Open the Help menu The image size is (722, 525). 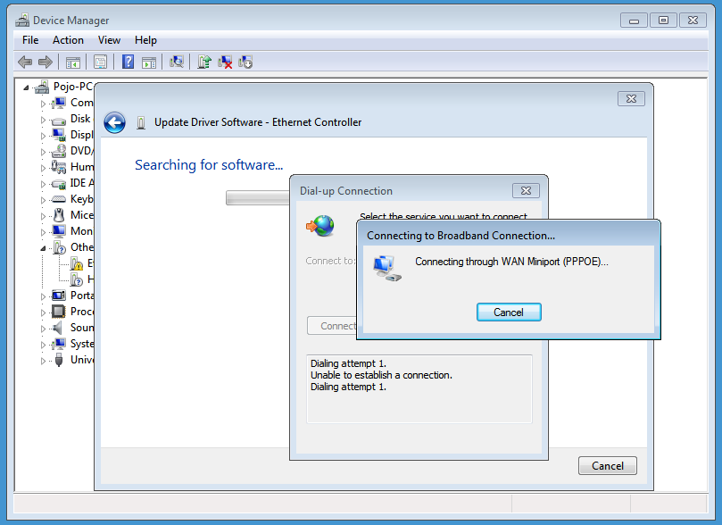click(x=145, y=40)
